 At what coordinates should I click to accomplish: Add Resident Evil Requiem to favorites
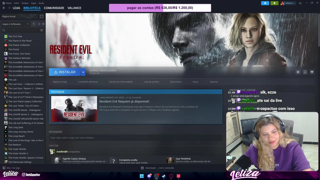312,72
